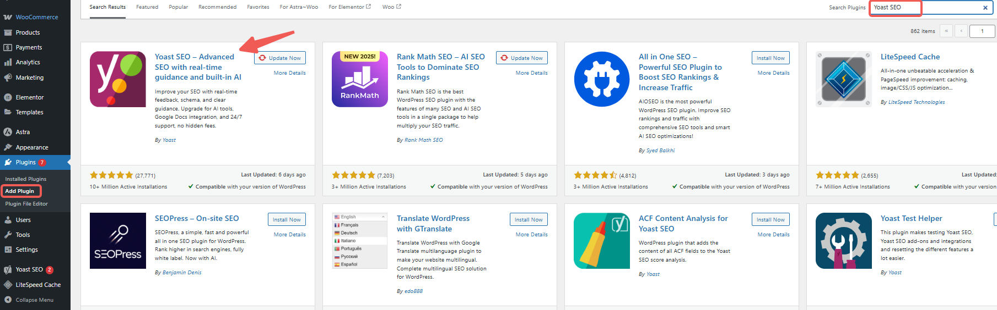This screenshot has height=310, width=997.
Task: Click the Yoast Test Helper gear icon
Action: [x=844, y=241]
